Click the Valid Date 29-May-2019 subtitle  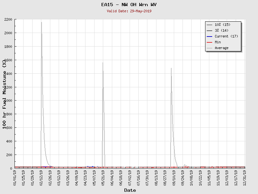tap(129, 11)
